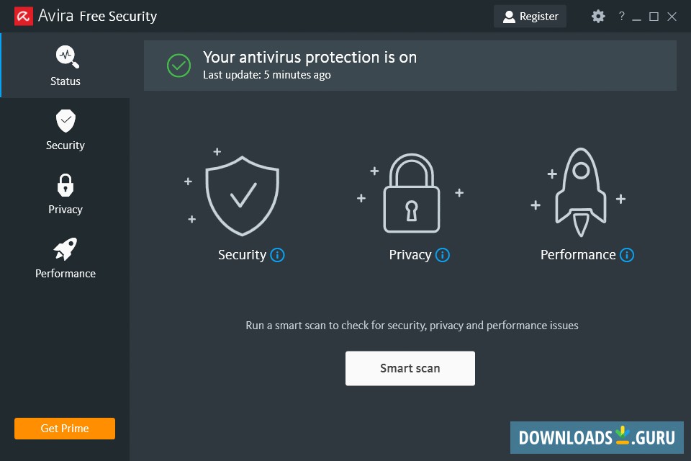
Task: Click the Get Prime upgrade button
Action: [x=64, y=428]
